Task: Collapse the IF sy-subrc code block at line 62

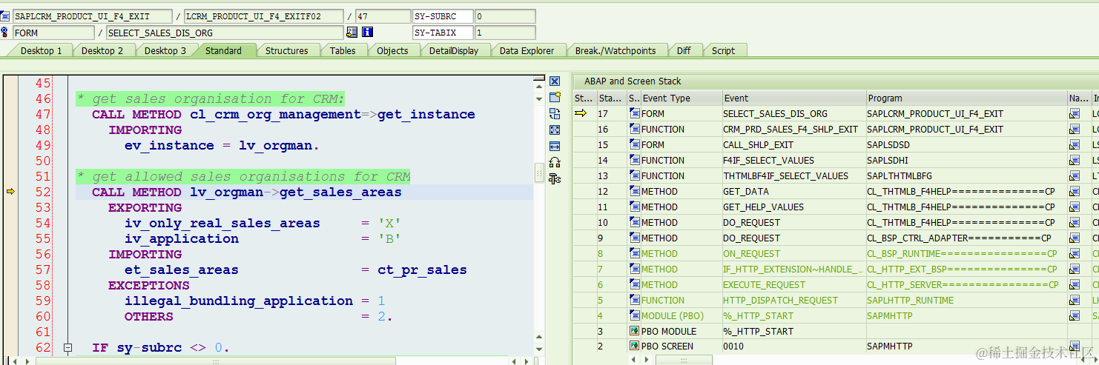Action: point(67,348)
